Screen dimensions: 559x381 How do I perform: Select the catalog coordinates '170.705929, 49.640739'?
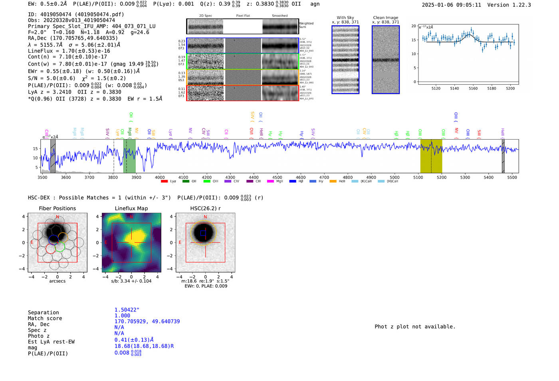[147, 321]
